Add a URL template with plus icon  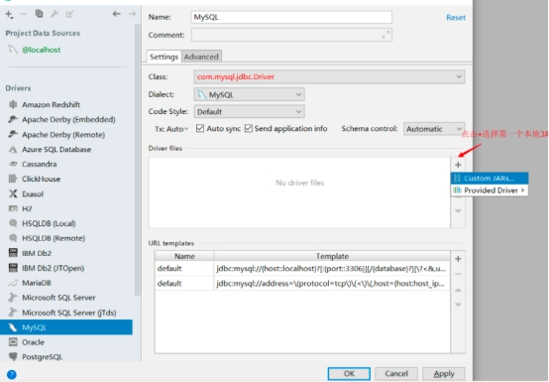[x=458, y=259]
